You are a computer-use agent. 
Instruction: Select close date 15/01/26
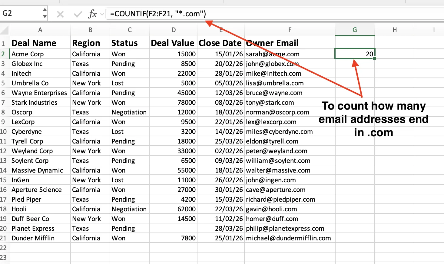click(x=221, y=54)
